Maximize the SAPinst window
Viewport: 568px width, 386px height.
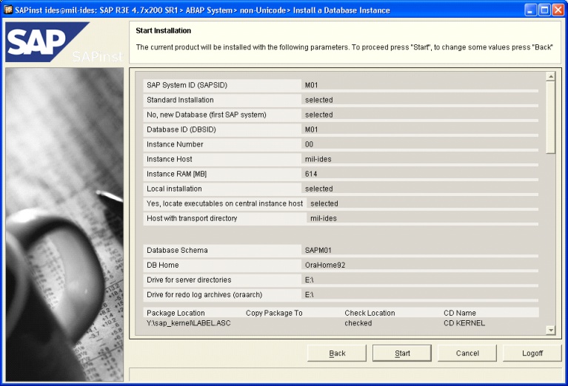coord(544,10)
